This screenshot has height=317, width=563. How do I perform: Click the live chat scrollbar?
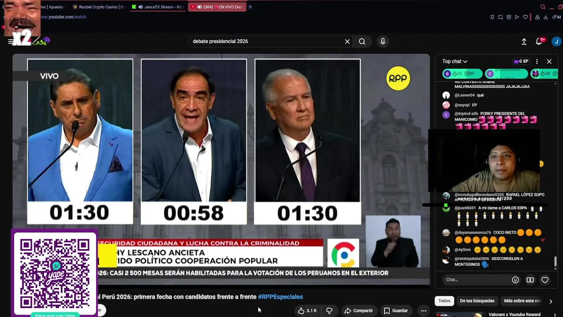tap(556, 262)
